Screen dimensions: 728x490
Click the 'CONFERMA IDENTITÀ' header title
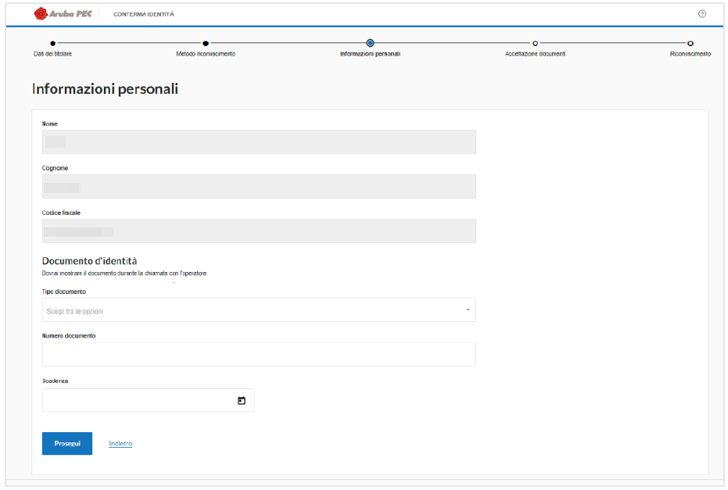[144, 15]
